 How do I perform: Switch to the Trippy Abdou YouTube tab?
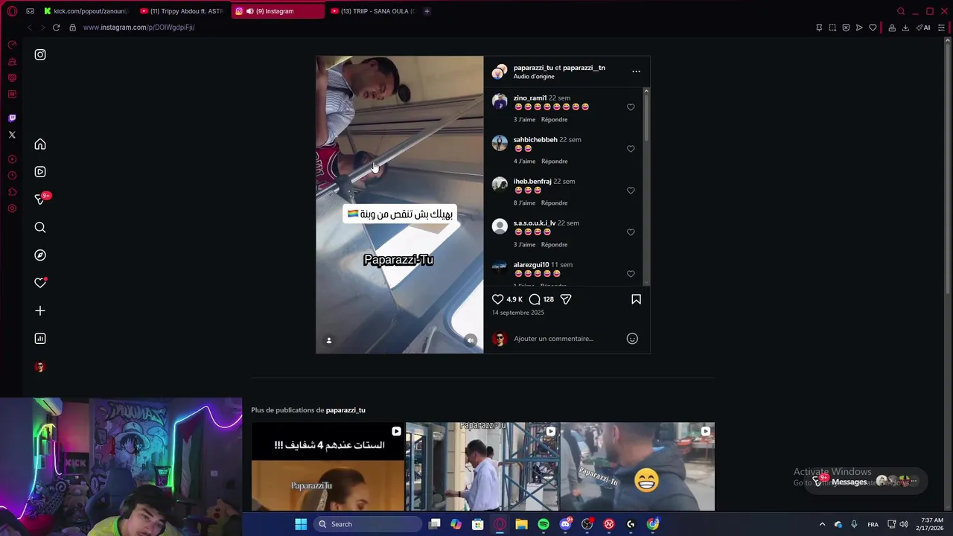click(x=182, y=11)
